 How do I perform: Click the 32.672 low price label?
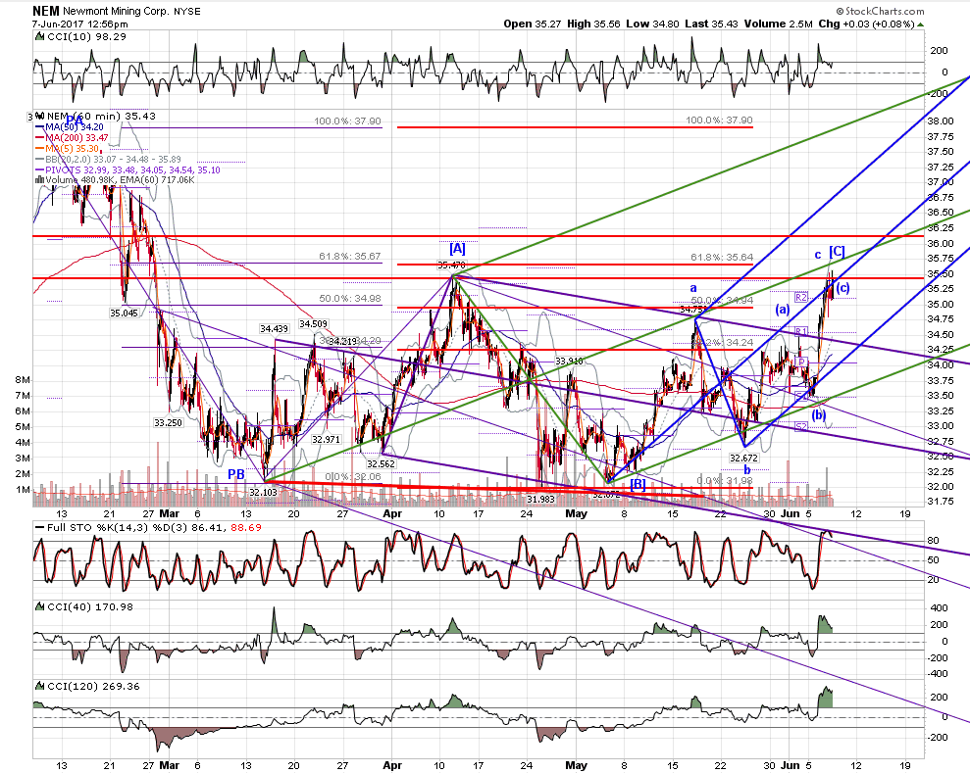point(743,458)
